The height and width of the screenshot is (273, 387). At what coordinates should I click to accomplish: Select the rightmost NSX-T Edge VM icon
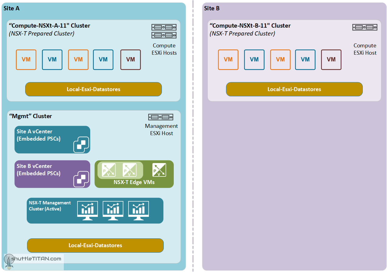tap(159, 170)
